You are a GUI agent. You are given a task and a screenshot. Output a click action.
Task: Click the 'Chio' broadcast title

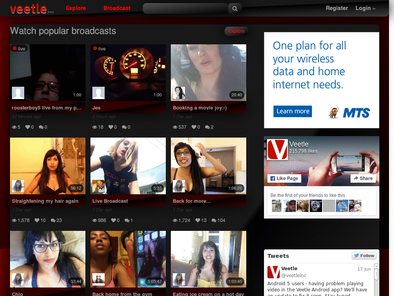pos(17,294)
